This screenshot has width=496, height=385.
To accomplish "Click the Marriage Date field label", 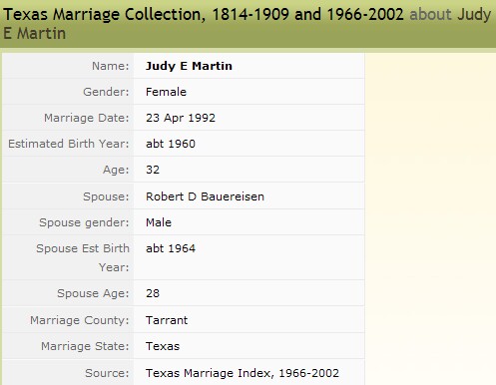I will [x=87, y=118].
